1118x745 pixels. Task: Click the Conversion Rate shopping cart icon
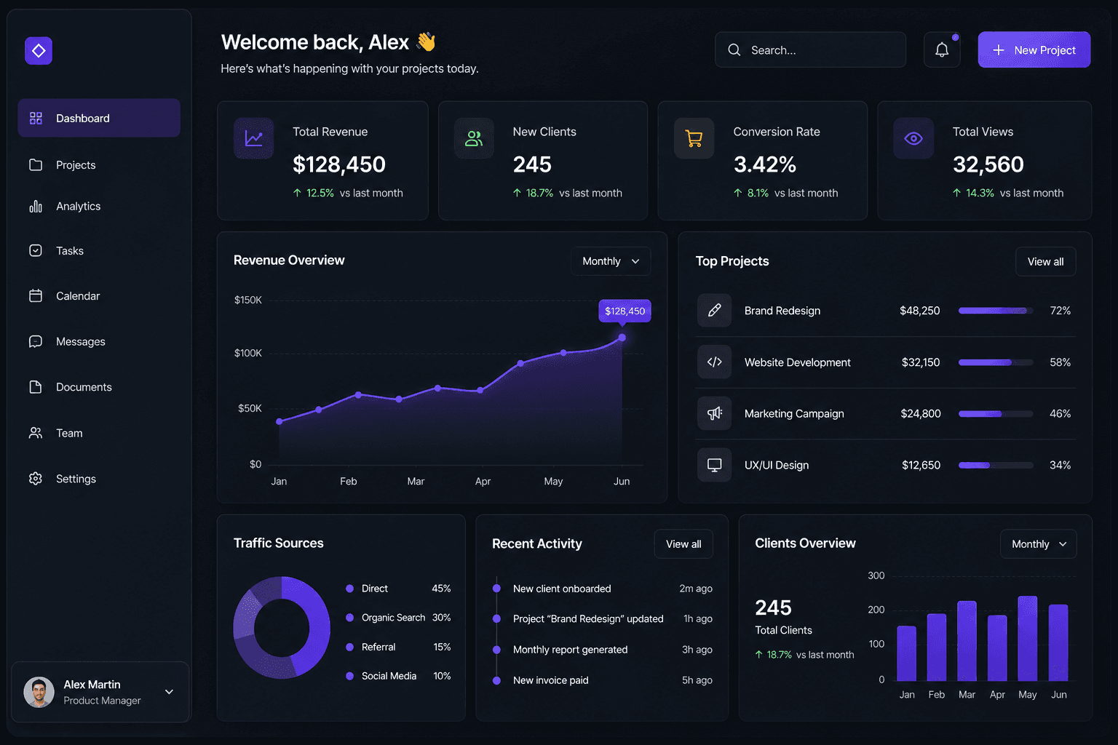click(x=694, y=138)
